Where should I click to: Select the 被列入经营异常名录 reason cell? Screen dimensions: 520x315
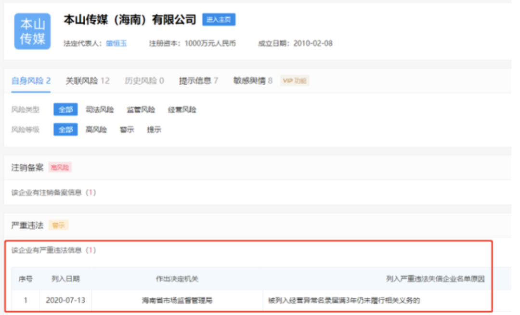coord(344,301)
